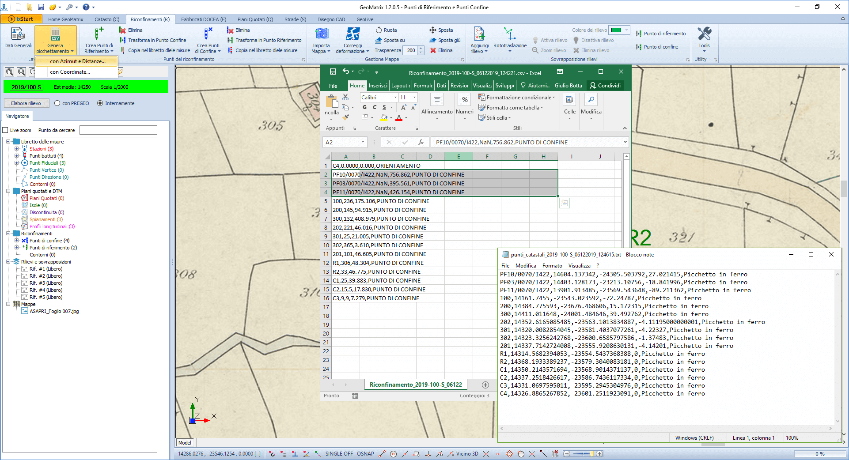Select the Sposta map tool
849x460 pixels.
point(441,30)
